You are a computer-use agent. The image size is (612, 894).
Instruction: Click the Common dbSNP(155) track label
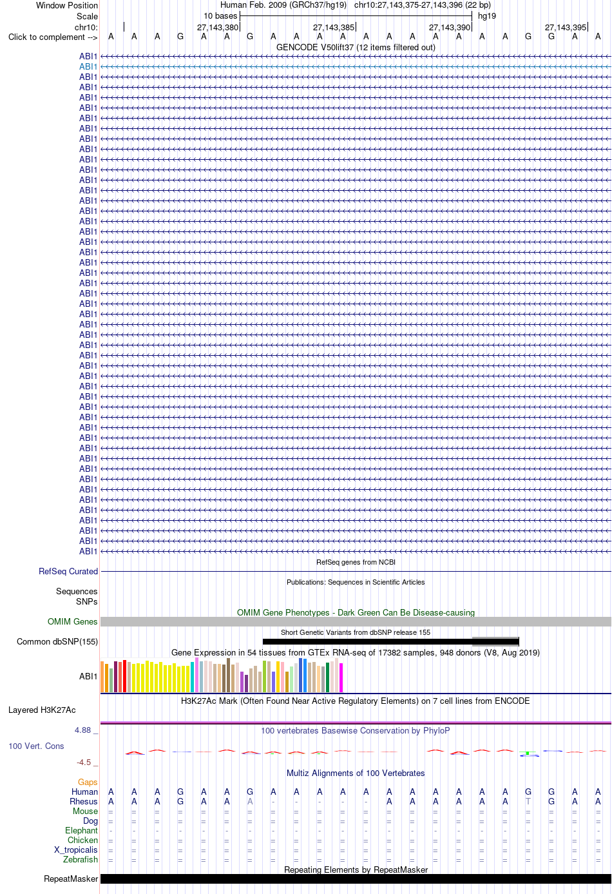pos(57,641)
